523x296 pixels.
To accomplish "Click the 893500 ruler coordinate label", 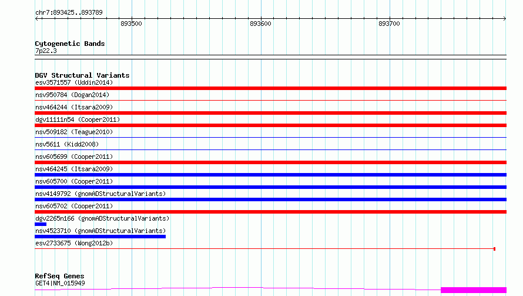I will (x=131, y=24).
